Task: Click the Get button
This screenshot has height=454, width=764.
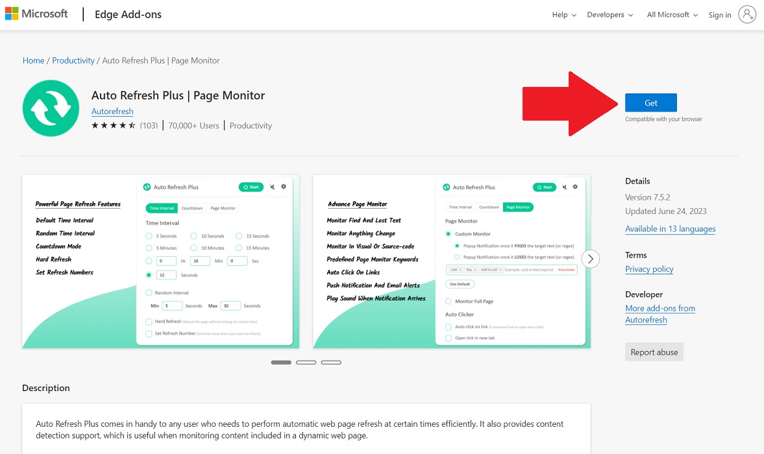Action: (x=650, y=102)
